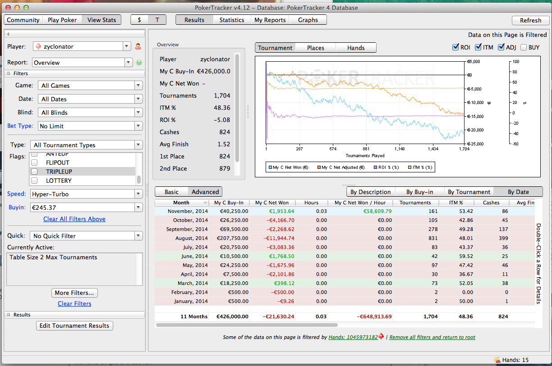
Task: Open the My Reports tab
Action: tap(270, 20)
